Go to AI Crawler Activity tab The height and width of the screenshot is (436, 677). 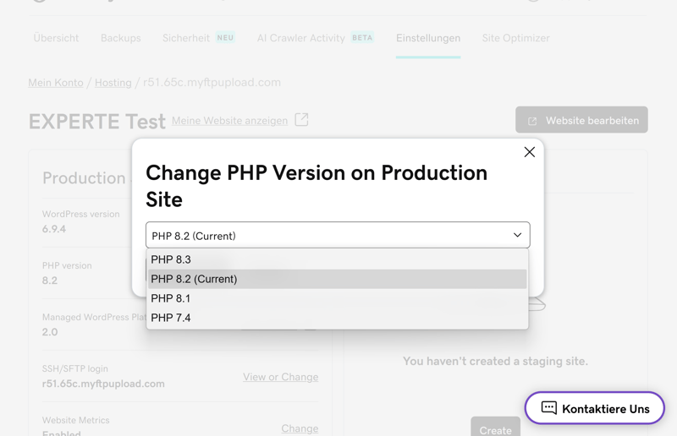[x=301, y=38]
